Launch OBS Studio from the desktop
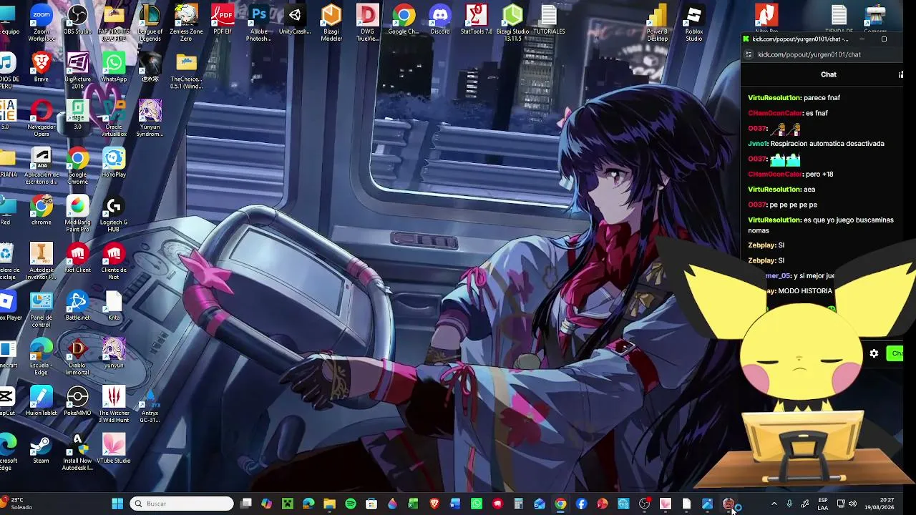916x515 pixels. point(77,20)
